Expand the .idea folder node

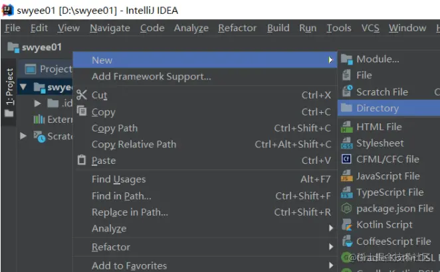pos(37,103)
